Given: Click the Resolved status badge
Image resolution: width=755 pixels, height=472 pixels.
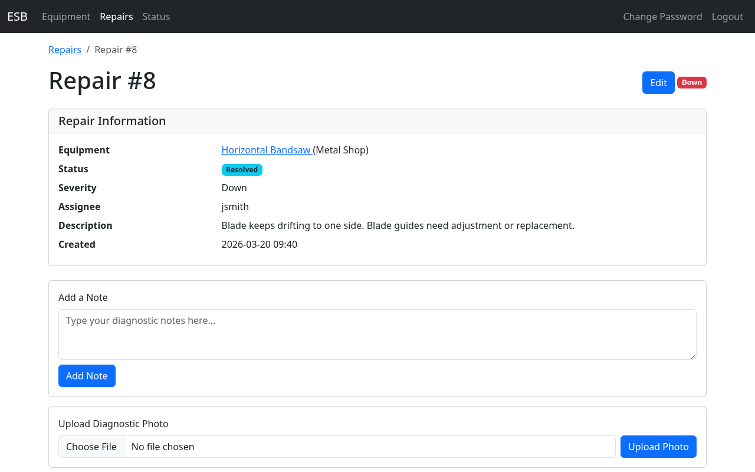Looking at the screenshot, I should pos(242,170).
